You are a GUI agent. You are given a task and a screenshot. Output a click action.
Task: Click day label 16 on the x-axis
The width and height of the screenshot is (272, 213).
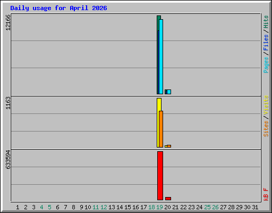[135, 207]
